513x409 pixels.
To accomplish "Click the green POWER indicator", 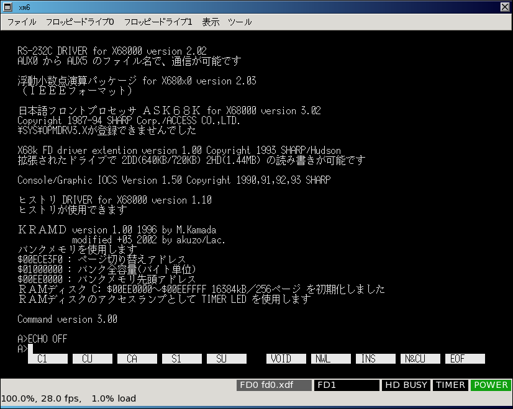I will coord(491,385).
